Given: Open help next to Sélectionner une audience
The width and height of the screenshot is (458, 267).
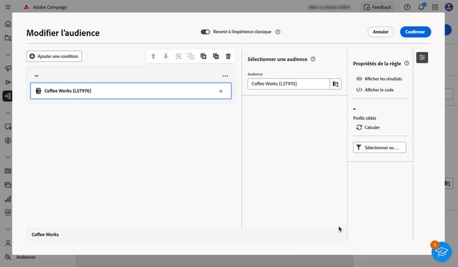Looking at the screenshot, I should coord(313,59).
